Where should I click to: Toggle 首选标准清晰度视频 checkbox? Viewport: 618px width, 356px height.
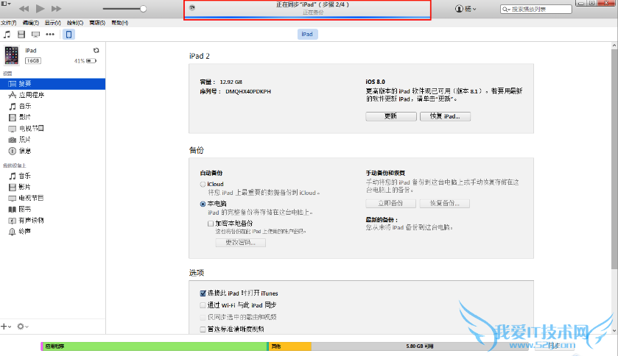click(x=203, y=330)
